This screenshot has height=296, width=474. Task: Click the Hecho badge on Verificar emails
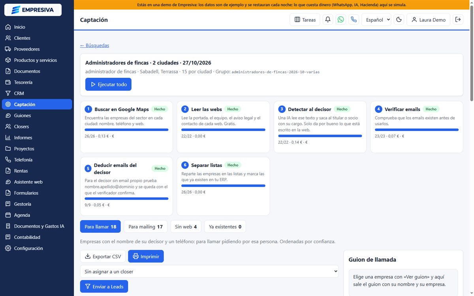click(431, 109)
